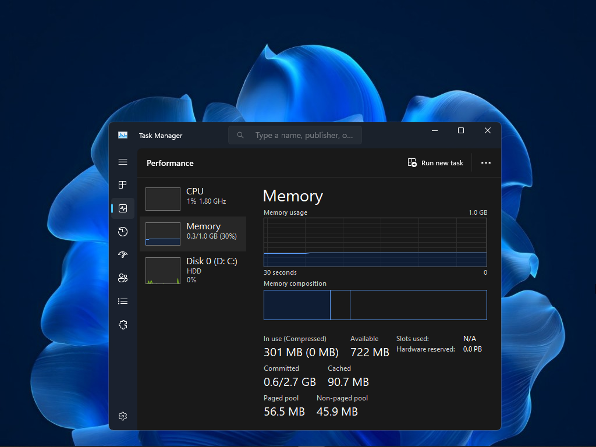Click the Memory composition label
This screenshot has width=596, height=447.
[295, 283]
